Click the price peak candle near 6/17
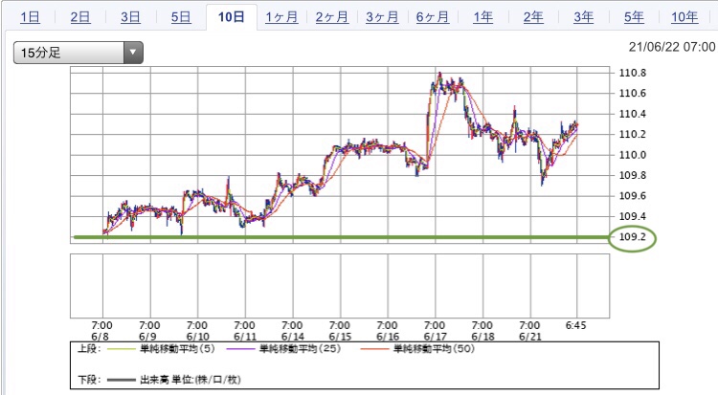718x395 pixels. 439,77
